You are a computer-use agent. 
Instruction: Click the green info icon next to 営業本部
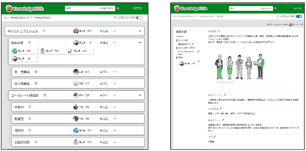tap(29, 43)
